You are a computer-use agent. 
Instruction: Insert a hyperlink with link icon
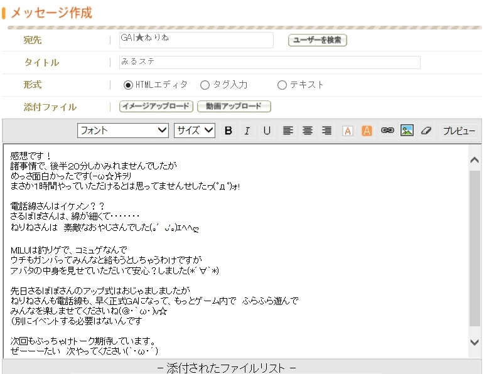coord(387,131)
